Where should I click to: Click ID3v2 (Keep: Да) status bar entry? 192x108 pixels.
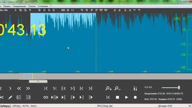tap(105, 106)
